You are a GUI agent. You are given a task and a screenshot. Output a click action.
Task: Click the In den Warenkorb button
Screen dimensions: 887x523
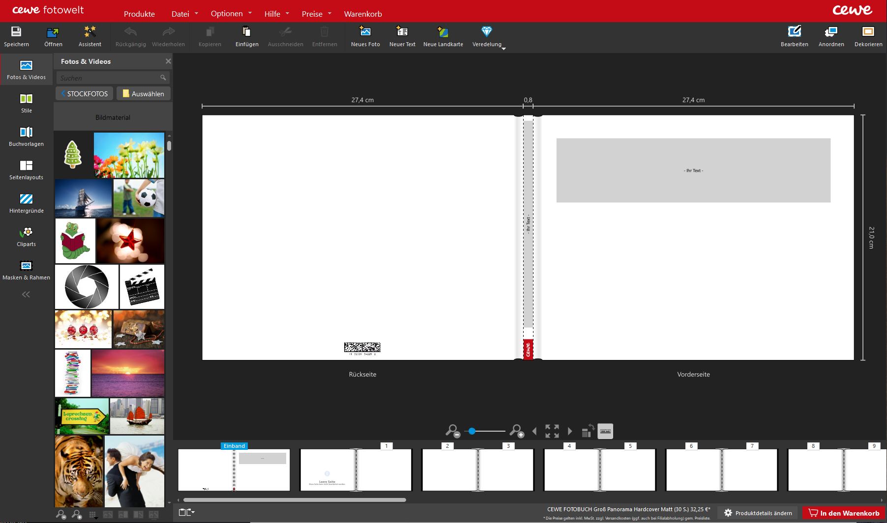pos(844,513)
